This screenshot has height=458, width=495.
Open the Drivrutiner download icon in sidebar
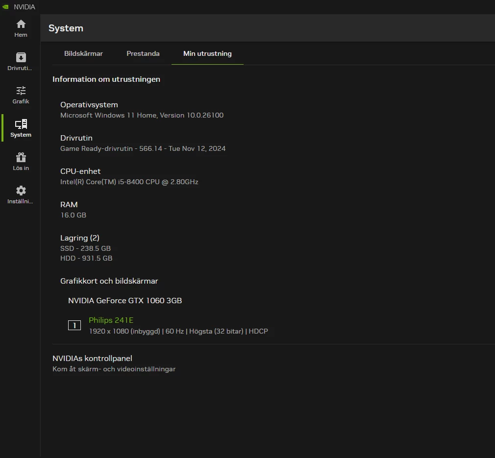[21, 57]
